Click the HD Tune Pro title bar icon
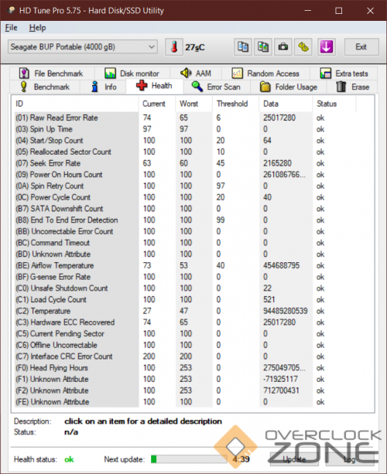Image resolution: width=387 pixels, height=474 pixels. (x=11, y=10)
